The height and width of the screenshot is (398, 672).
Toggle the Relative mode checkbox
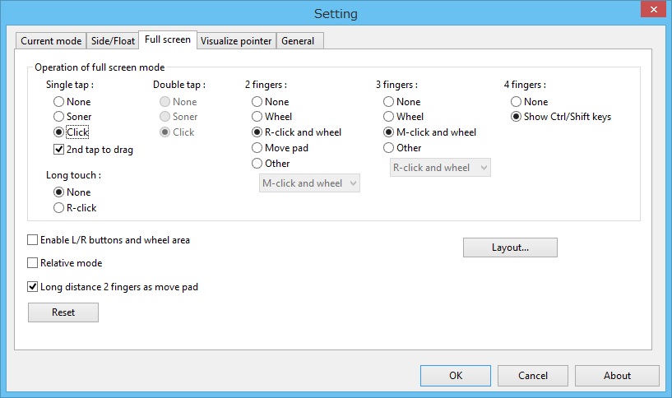click(x=33, y=263)
